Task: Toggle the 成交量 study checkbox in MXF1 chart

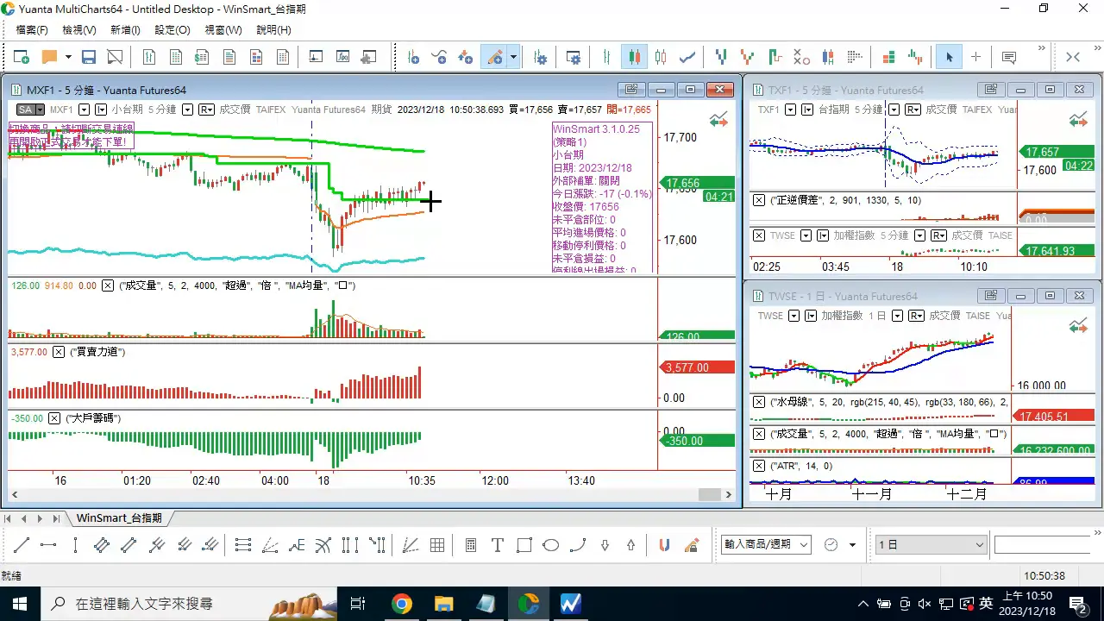Action: (x=108, y=285)
